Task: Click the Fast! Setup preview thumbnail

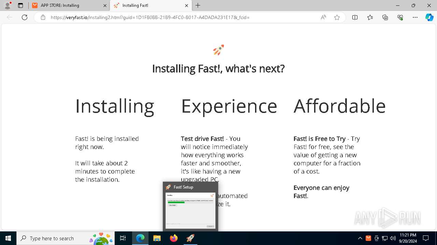Action: 191,210
